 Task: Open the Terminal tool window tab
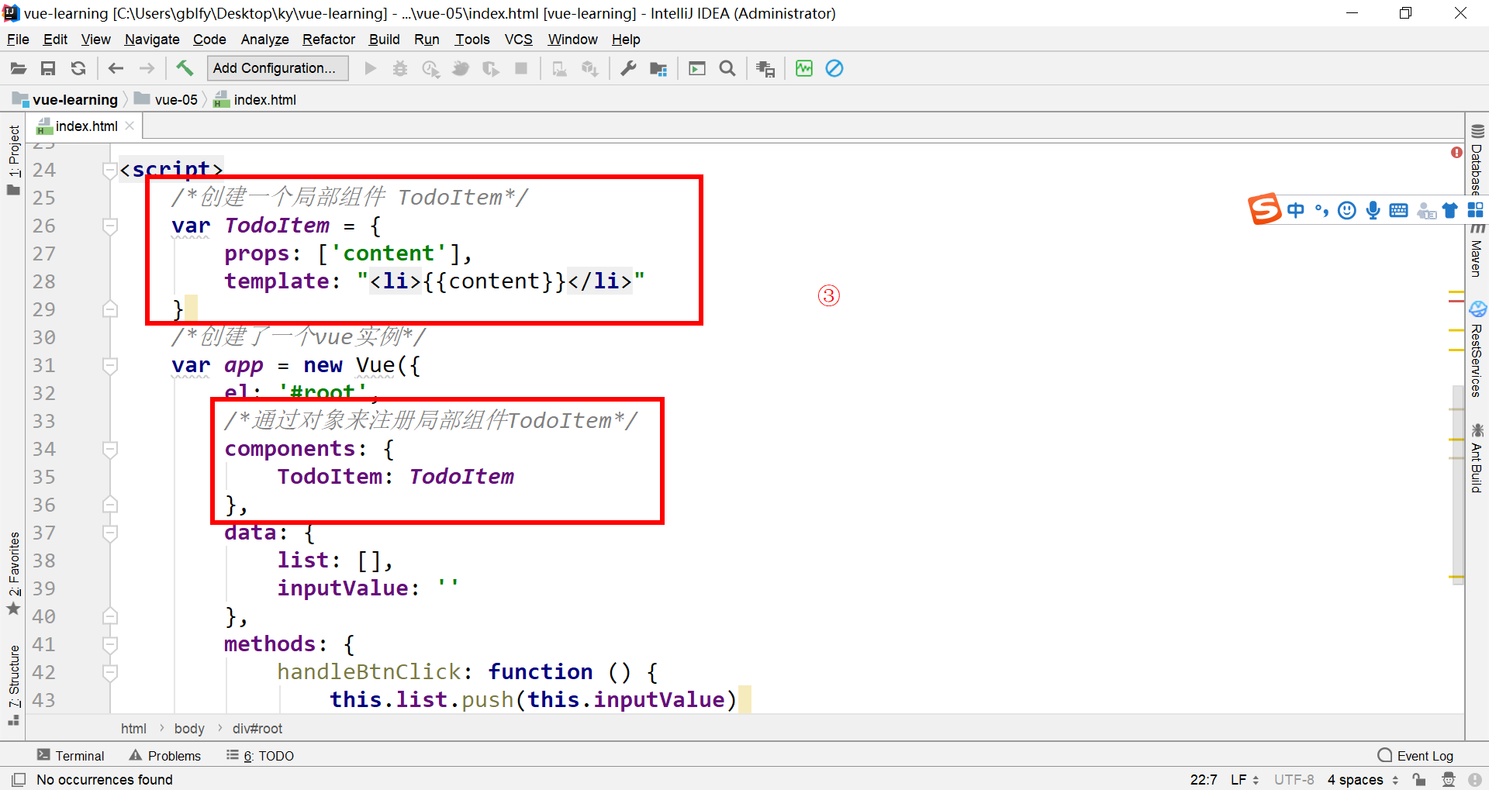point(71,756)
